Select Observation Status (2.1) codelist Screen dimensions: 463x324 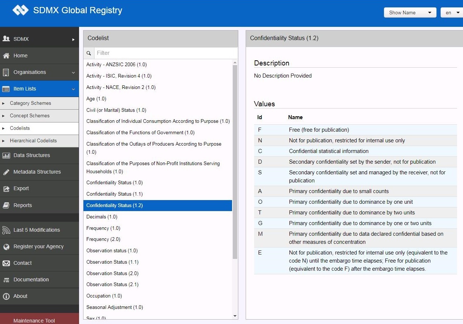(113, 285)
